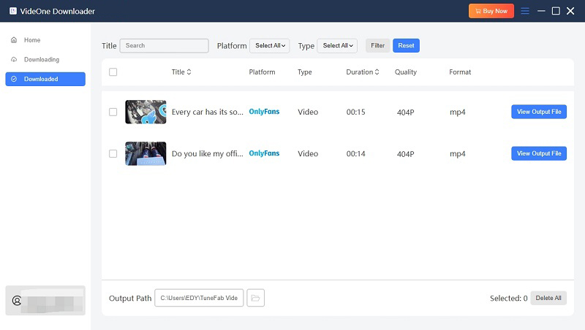Check the 'Do you like my offi...' video

pos(113,154)
